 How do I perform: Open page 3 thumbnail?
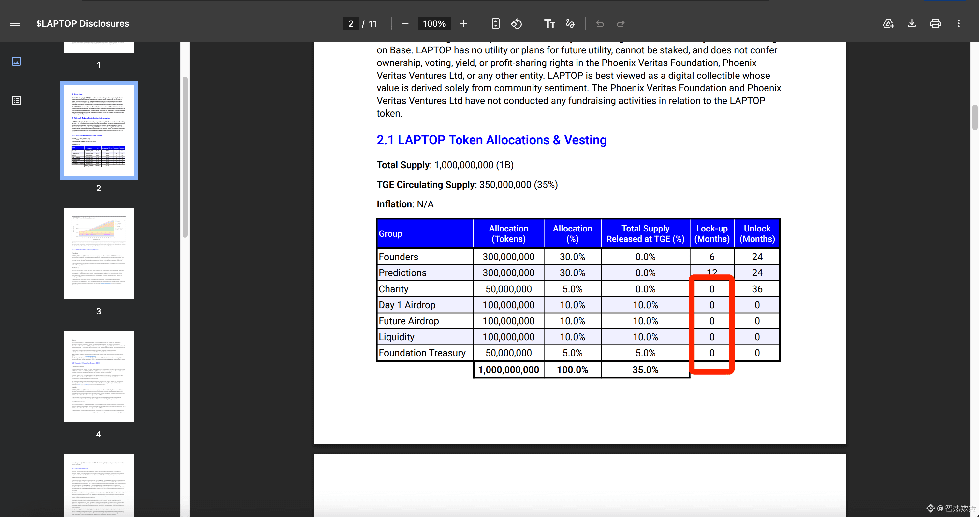coord(98,253)
